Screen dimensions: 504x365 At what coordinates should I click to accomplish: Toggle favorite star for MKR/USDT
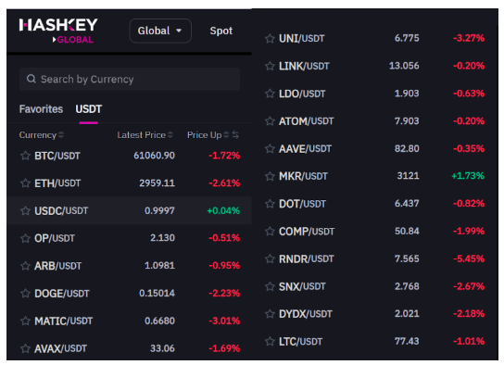(x=270, y=176)
